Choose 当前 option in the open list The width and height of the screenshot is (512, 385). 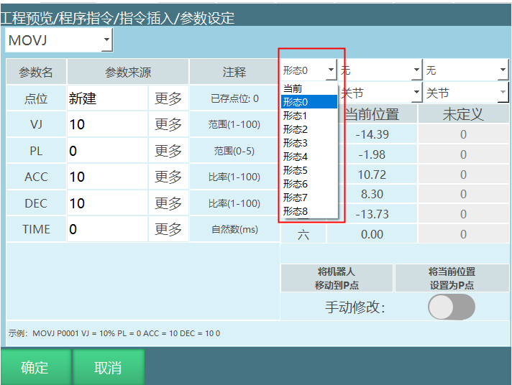(293, 88)
